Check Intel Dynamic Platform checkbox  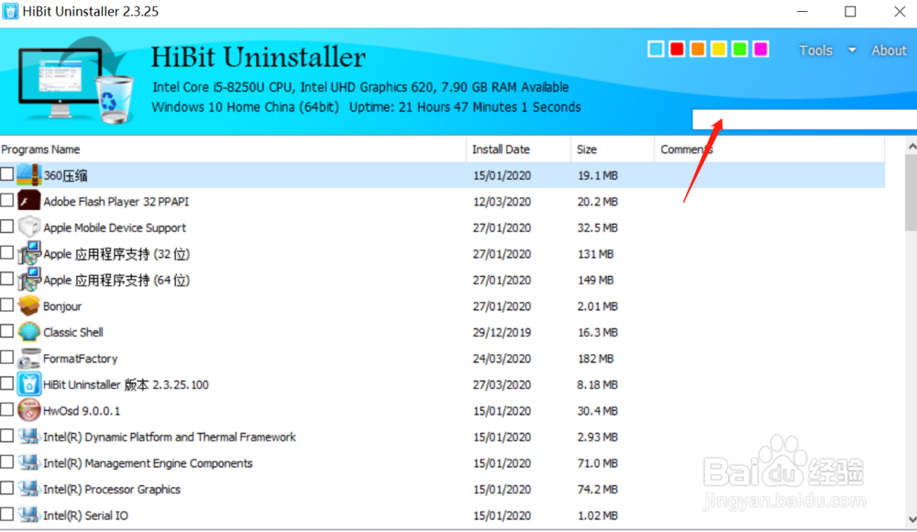click(x=7, y=436)
